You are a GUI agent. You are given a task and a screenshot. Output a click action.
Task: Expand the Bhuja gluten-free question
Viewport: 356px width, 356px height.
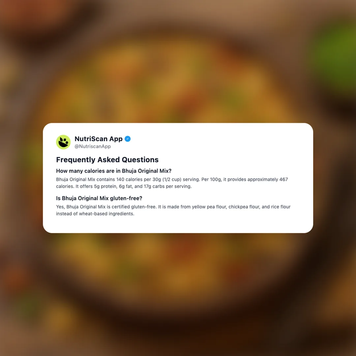pos(99,198)
